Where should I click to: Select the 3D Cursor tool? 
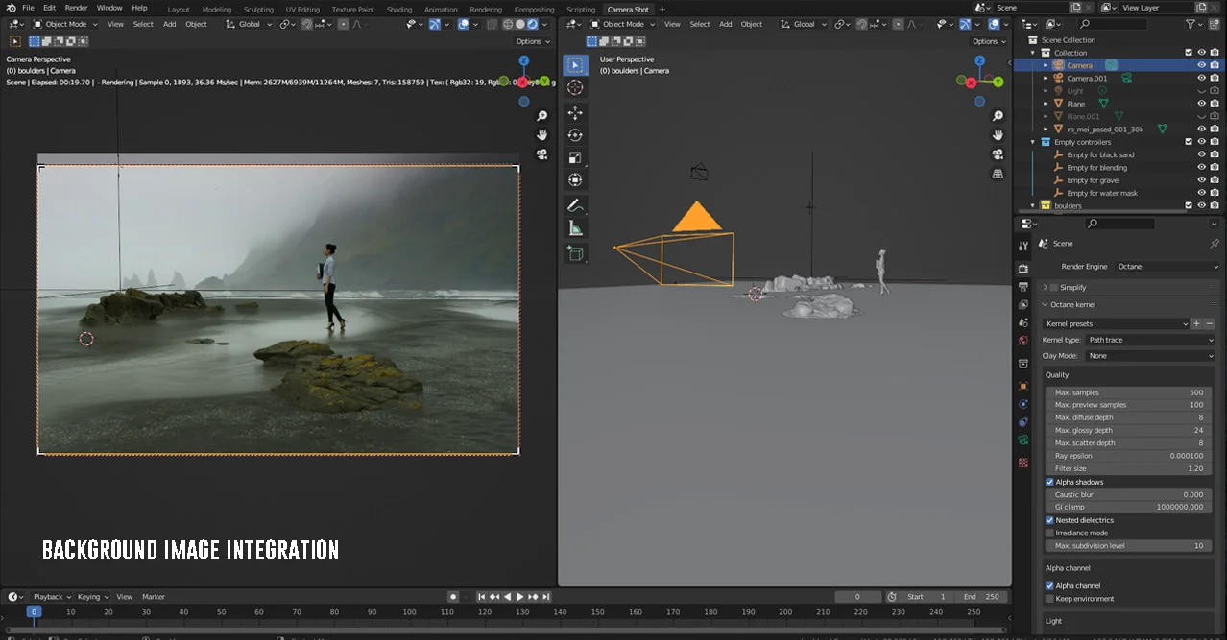click(x=575, y=86)
